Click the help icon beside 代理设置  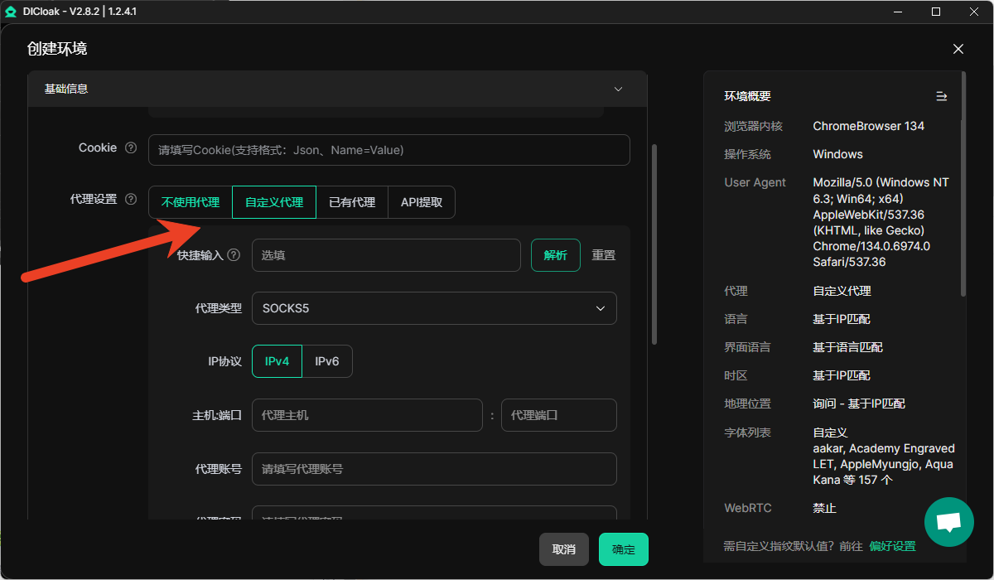click(x=130, y=200)
